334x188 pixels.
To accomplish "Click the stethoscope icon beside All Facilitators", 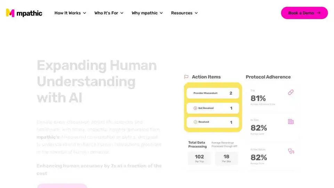I will tap(291, 151).
